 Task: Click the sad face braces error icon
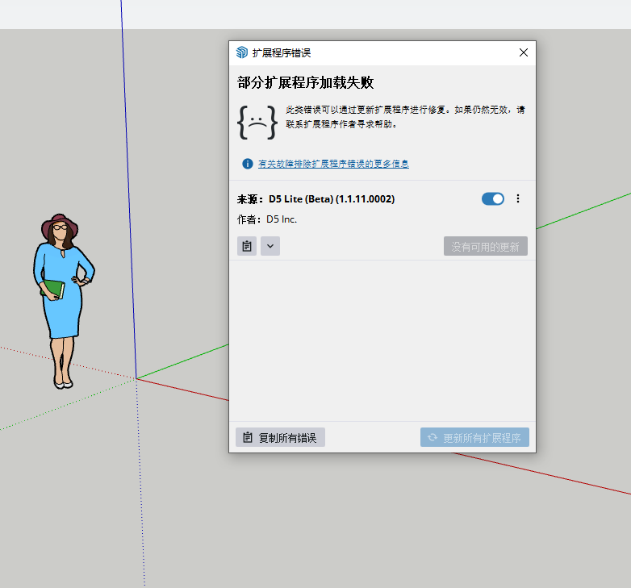tap(257, 121)
